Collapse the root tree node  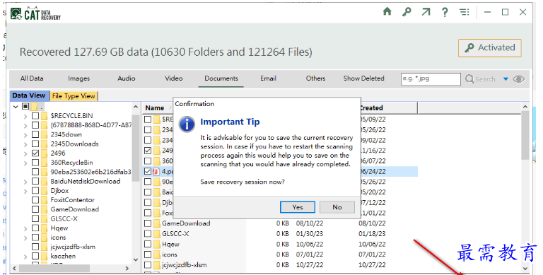(x=16, y=107)
